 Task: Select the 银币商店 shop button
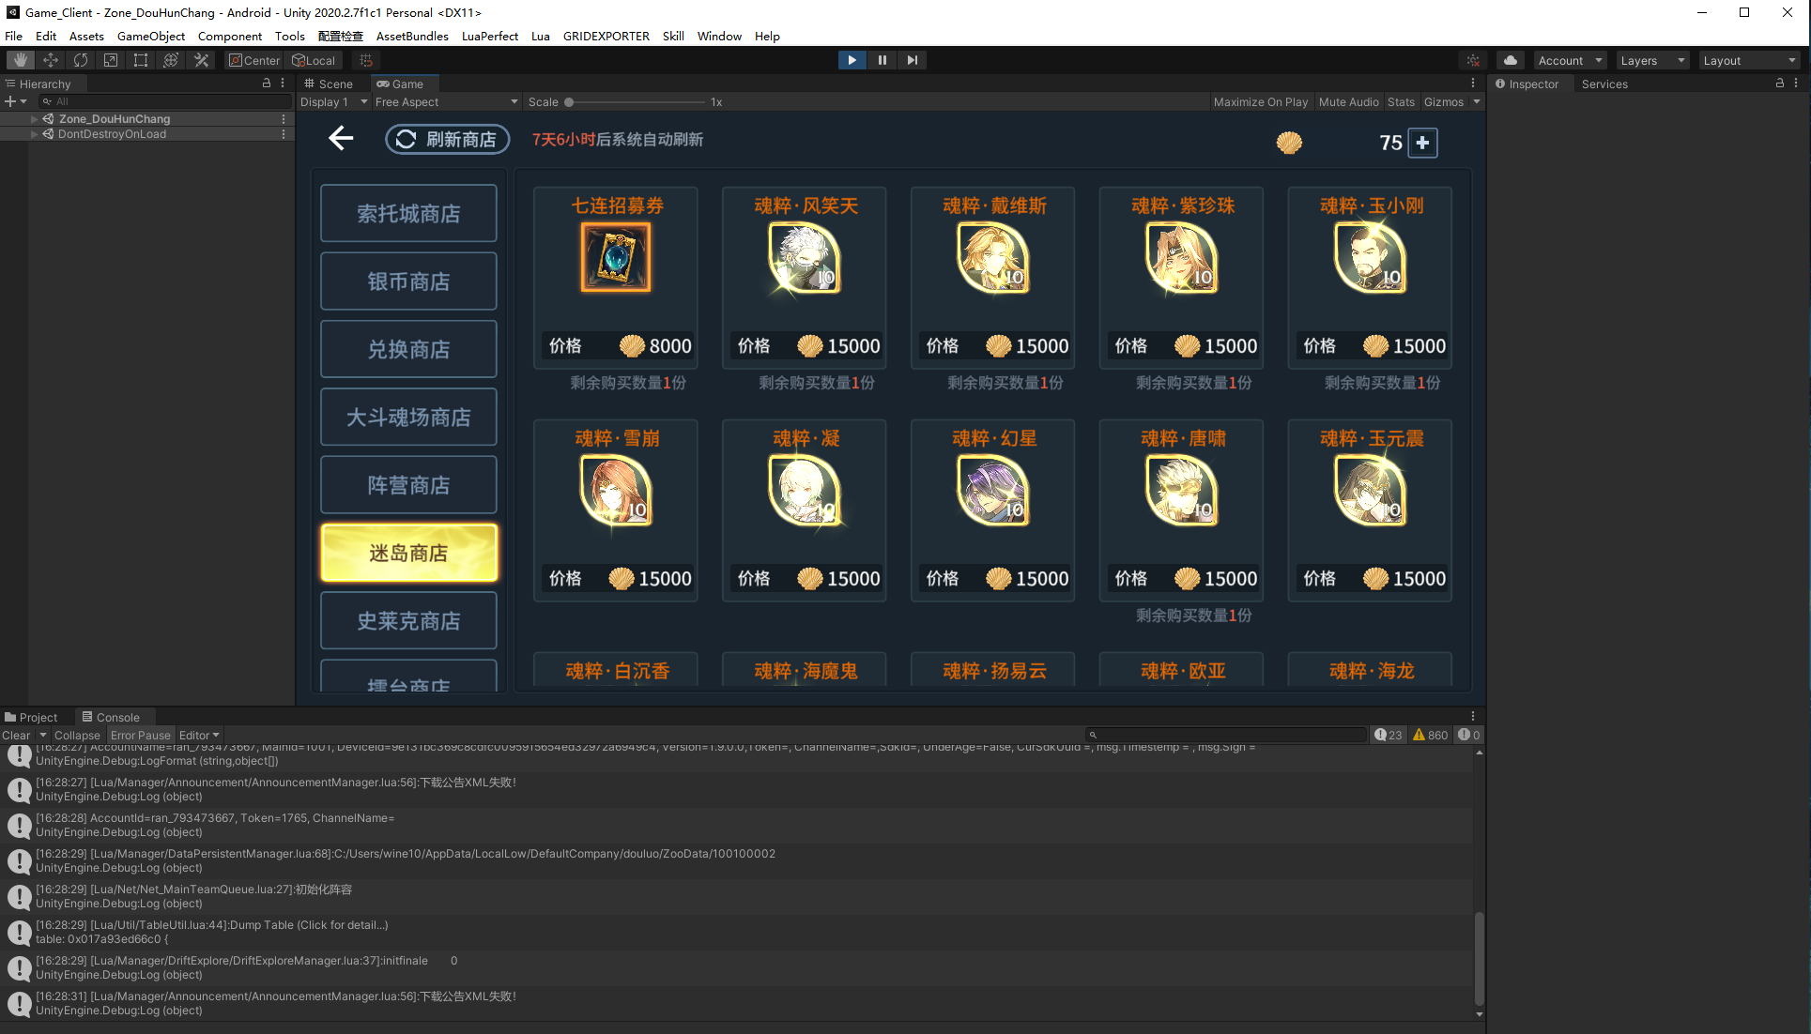coord(408,281)
